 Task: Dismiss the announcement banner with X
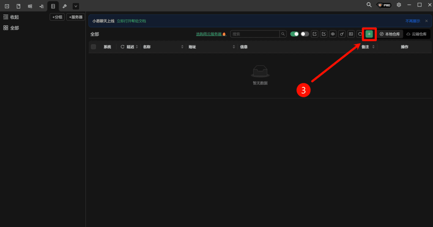point(426,21)
